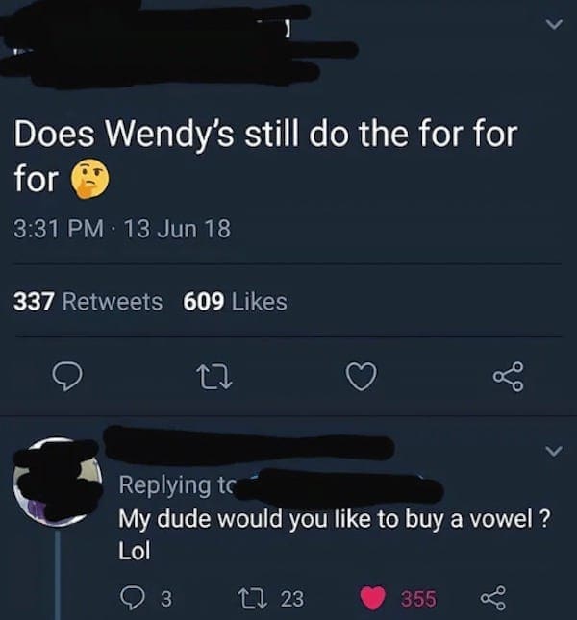The height and width of the screenshot is (620, 577).
Task: View the 337 Retweets list
Action: [x=88, y=302]
